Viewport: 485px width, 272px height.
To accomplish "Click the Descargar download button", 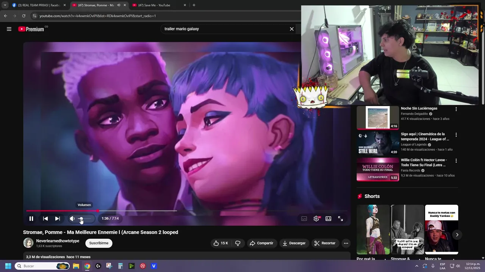I will [294, 243].
